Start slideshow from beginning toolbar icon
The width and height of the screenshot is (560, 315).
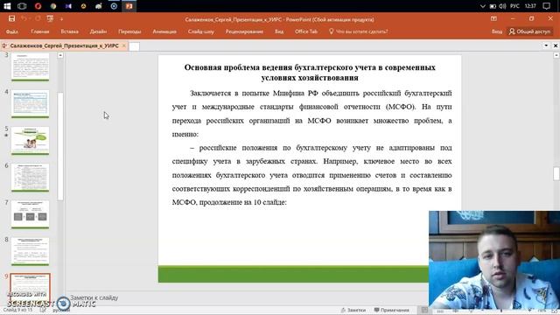tap(50, 18)
